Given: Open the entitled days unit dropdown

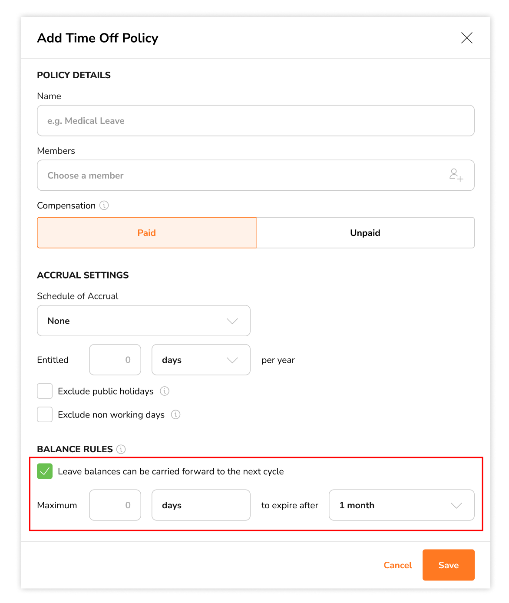Looking at the screenshot, I should point(201,360).
